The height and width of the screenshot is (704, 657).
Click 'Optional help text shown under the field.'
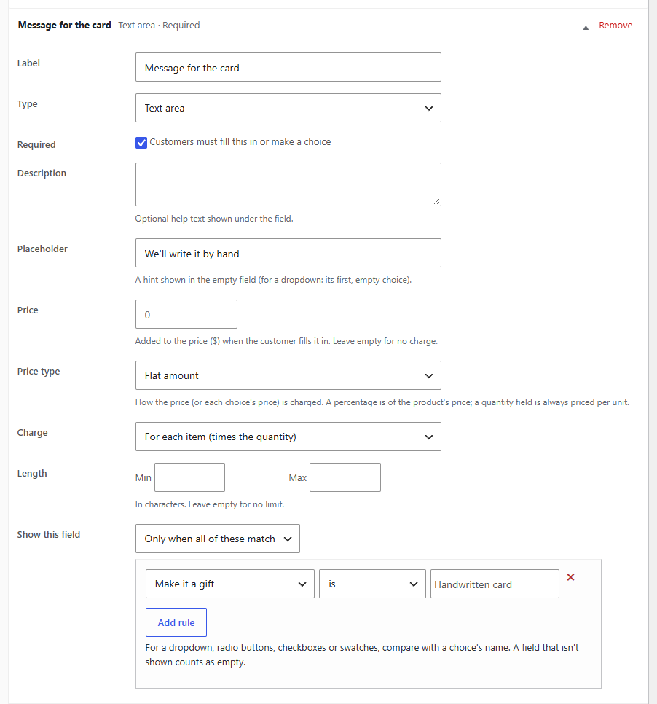(x=214, y=219)
